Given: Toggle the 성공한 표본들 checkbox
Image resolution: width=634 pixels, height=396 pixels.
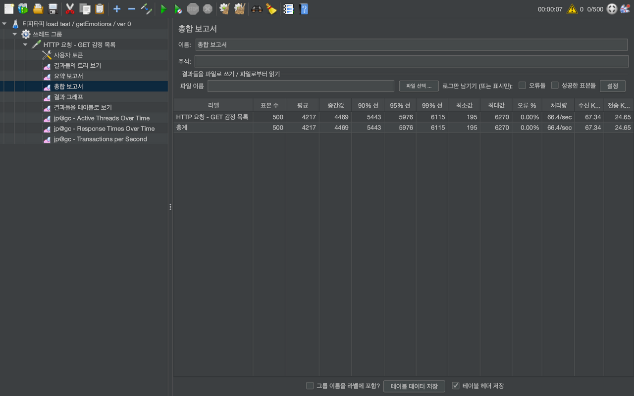Looking at the screenshot, I should point(555,86).
